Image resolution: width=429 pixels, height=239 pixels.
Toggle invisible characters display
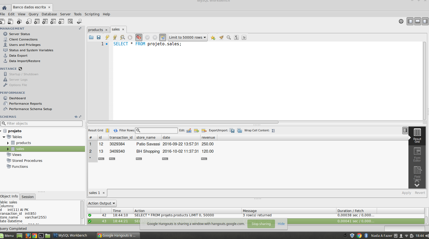click(236, 37)
